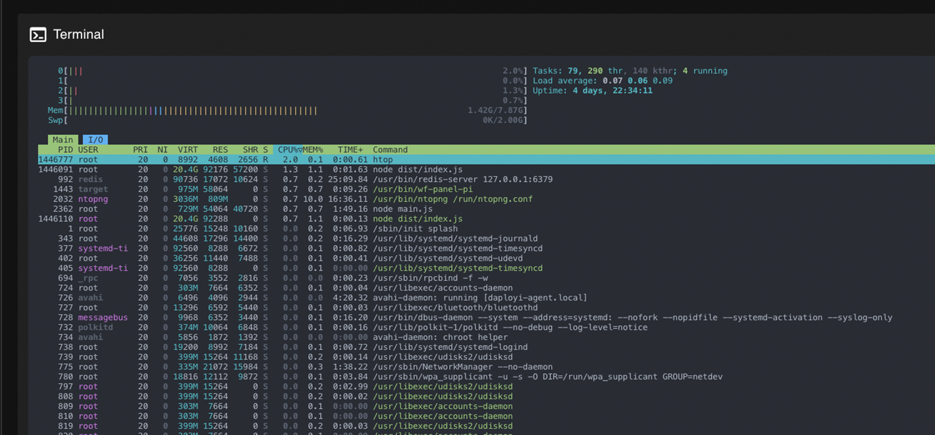Sort by the NI column header
Viewport: 935px width, 435px height.
point(162,149)
